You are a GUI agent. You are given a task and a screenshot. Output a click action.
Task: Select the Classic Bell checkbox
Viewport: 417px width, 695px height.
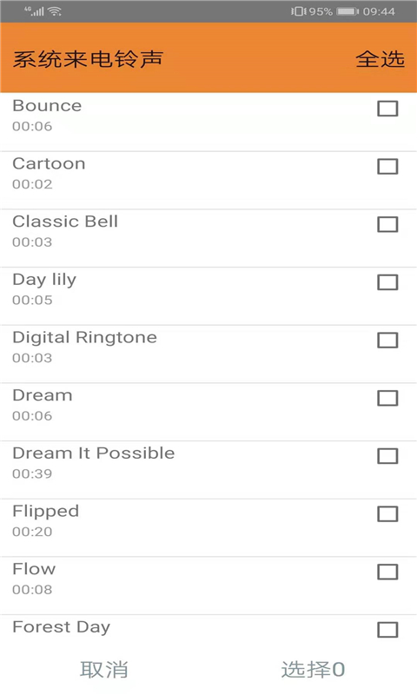387,224
